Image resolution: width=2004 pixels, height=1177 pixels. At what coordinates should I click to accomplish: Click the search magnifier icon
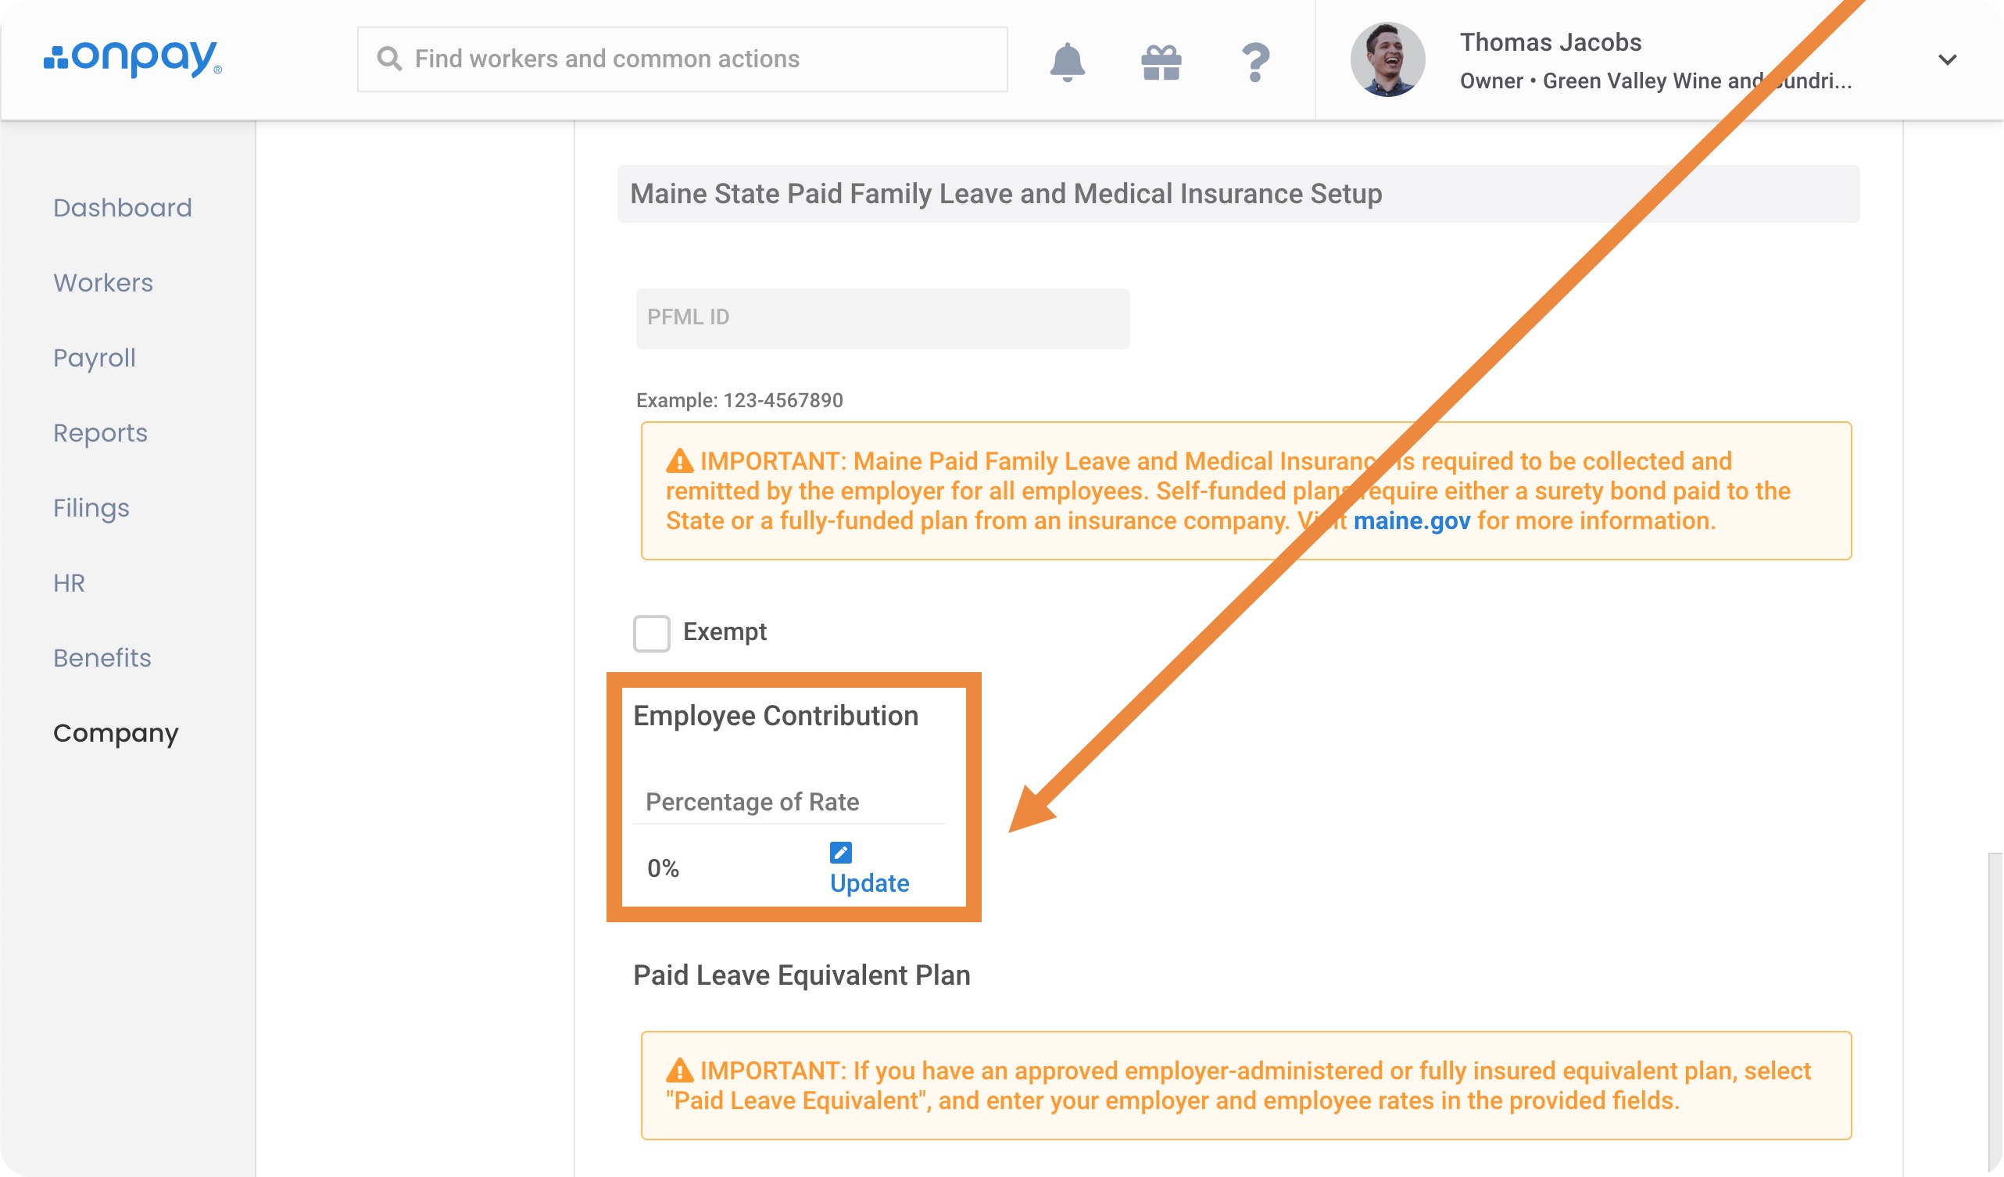click(389, 59)
